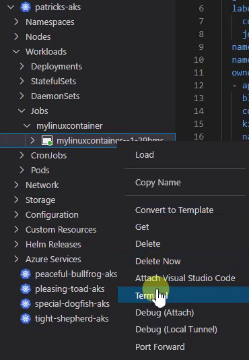
Task: Expand the StatefulSets chevron
Action: click(22, 82)
